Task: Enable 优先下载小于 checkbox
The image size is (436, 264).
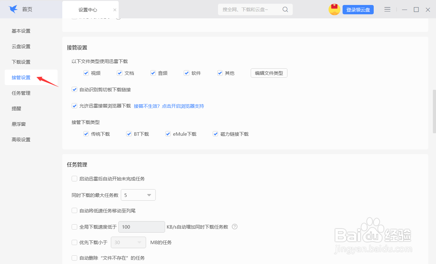Action: point(74,242)
